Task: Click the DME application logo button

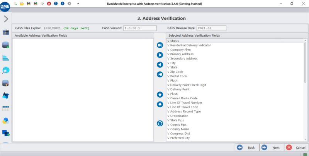Action: click(5, 6)
